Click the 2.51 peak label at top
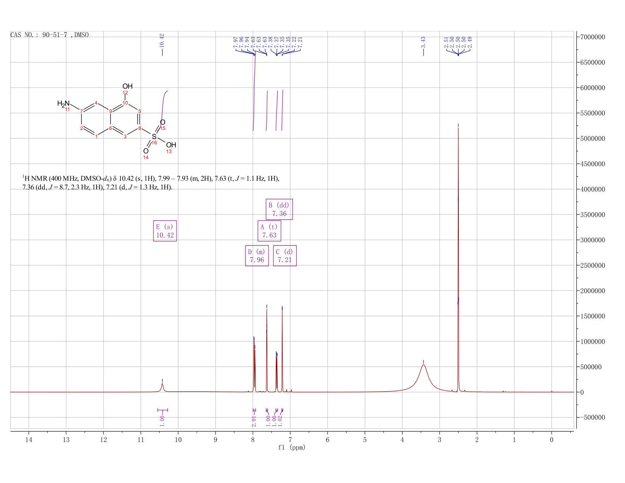Image resolution: width=625 pixels, height=483 pixels. coord(447,42)
